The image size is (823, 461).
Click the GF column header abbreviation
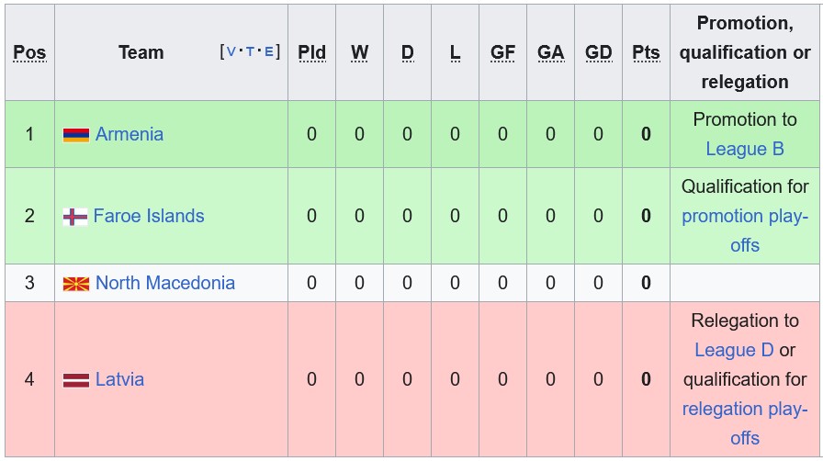coord(502,52)
